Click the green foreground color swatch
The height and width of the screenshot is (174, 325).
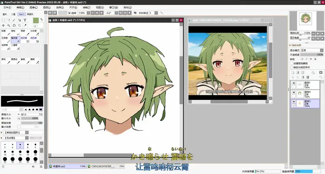(36, 20)
